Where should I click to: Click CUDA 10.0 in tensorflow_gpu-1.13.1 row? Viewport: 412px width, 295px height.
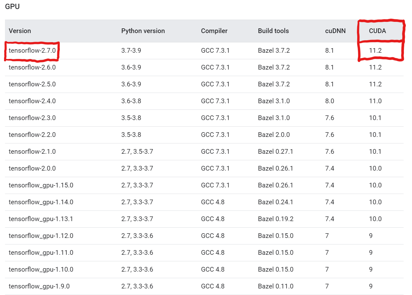[375, 219]
